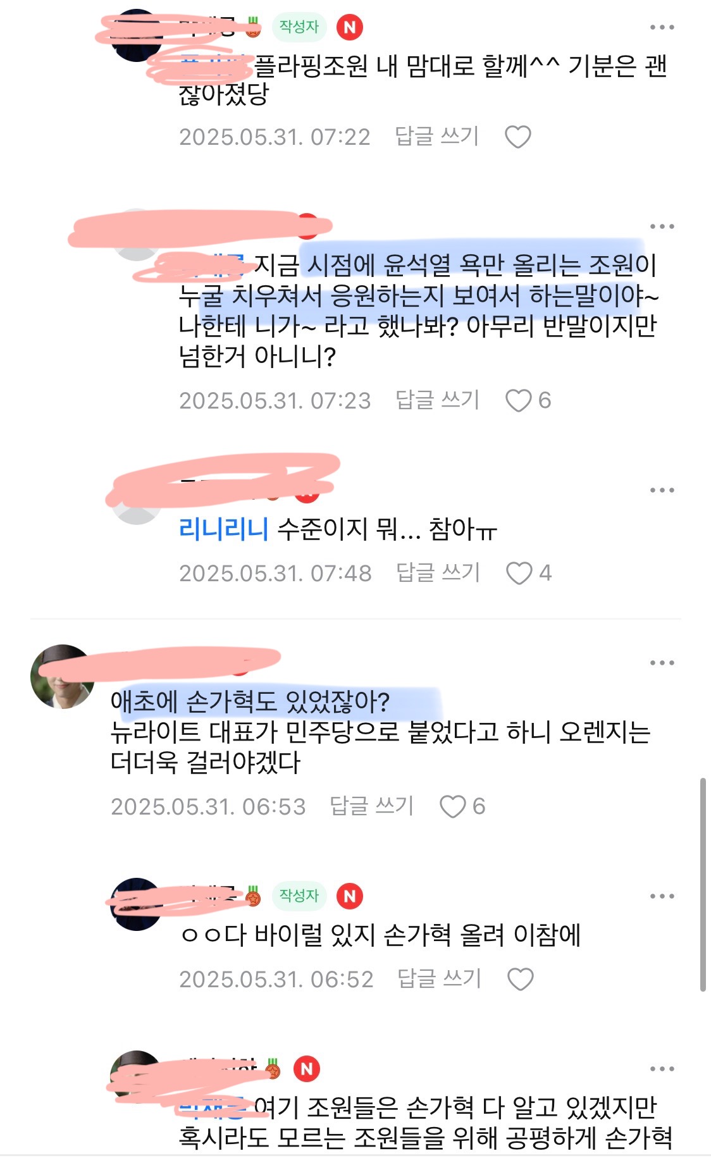This screenshot has width=711, height=1158.
Task: Open more options for the 07:23 comment
Action: [x=662, y=226]
